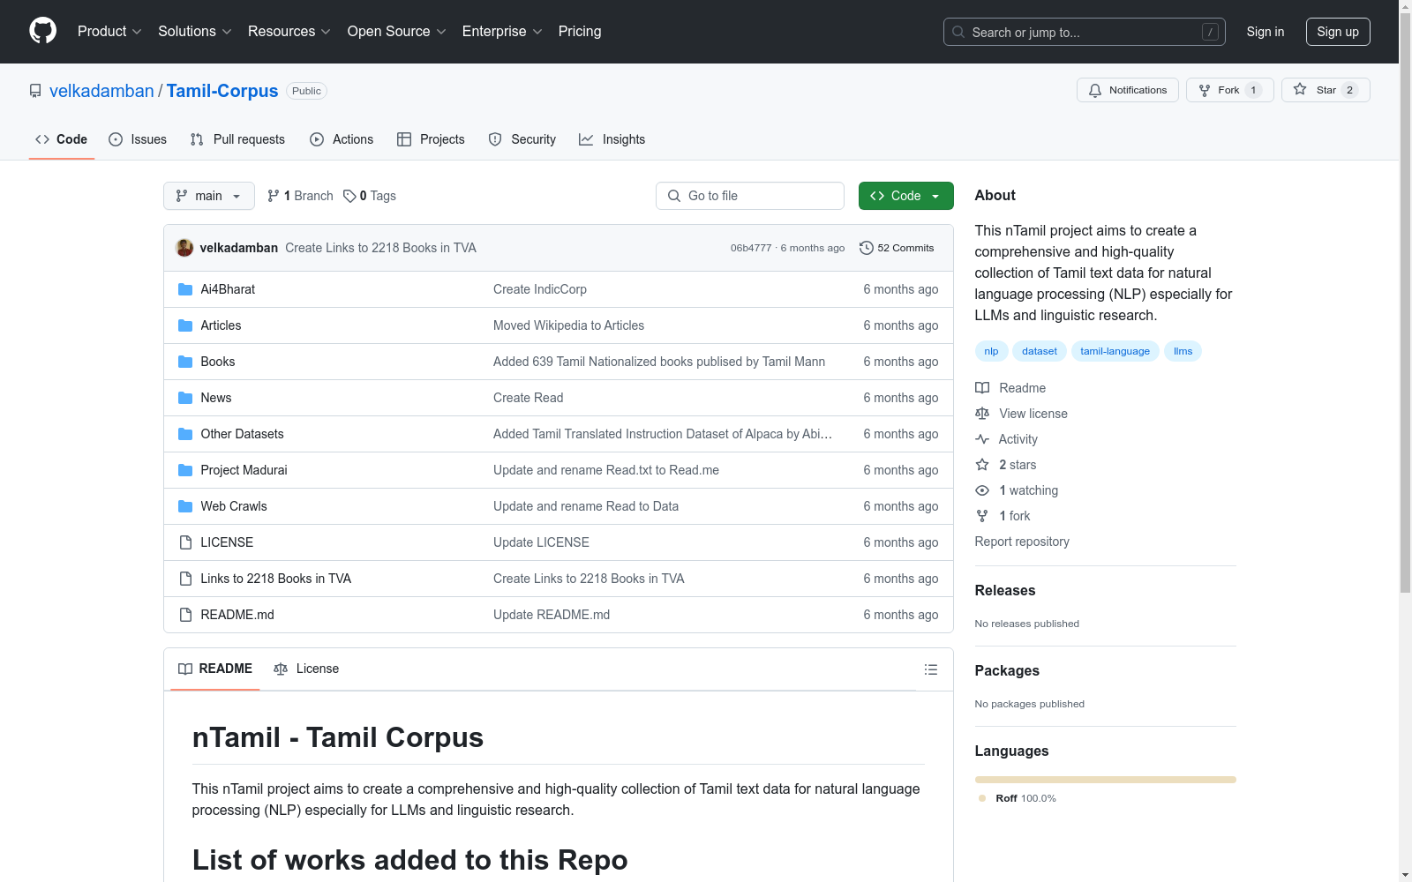Click the llms topic tag
Screen dimensions: 1412x882
(x=1183, y=351)
